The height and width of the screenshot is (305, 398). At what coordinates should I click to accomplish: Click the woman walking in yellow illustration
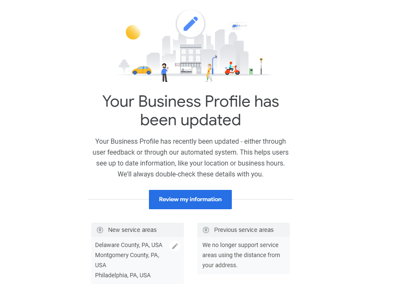tap(209, 73)
